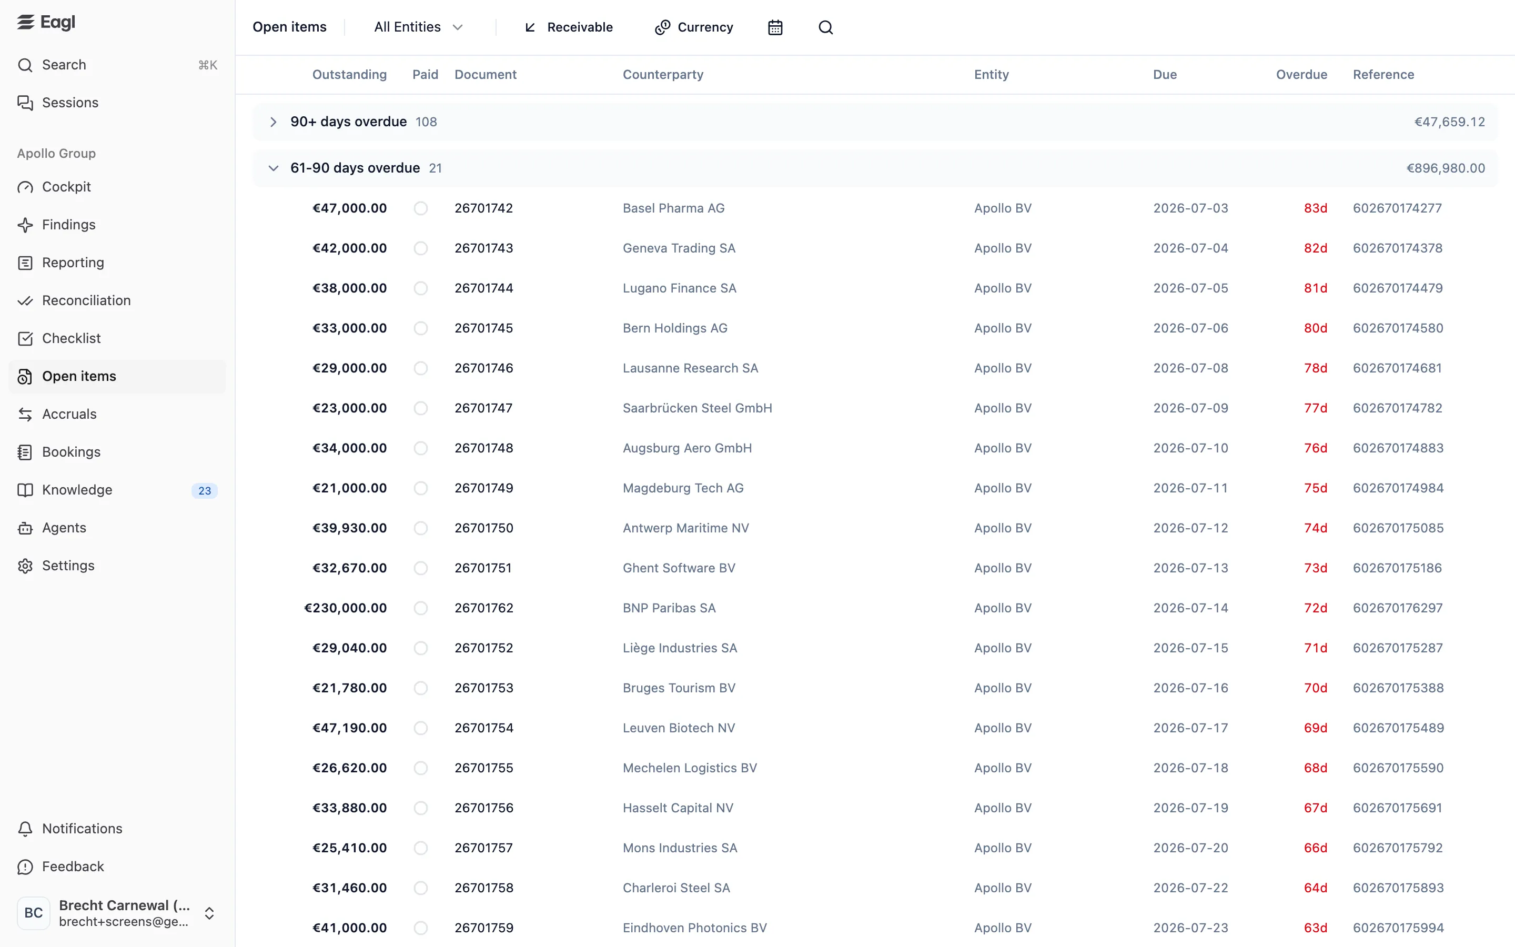This screenshot has width=1515, height=947.
Task: Toggle paid circle for Lugano Finance SA
Action: pos(421,289)
